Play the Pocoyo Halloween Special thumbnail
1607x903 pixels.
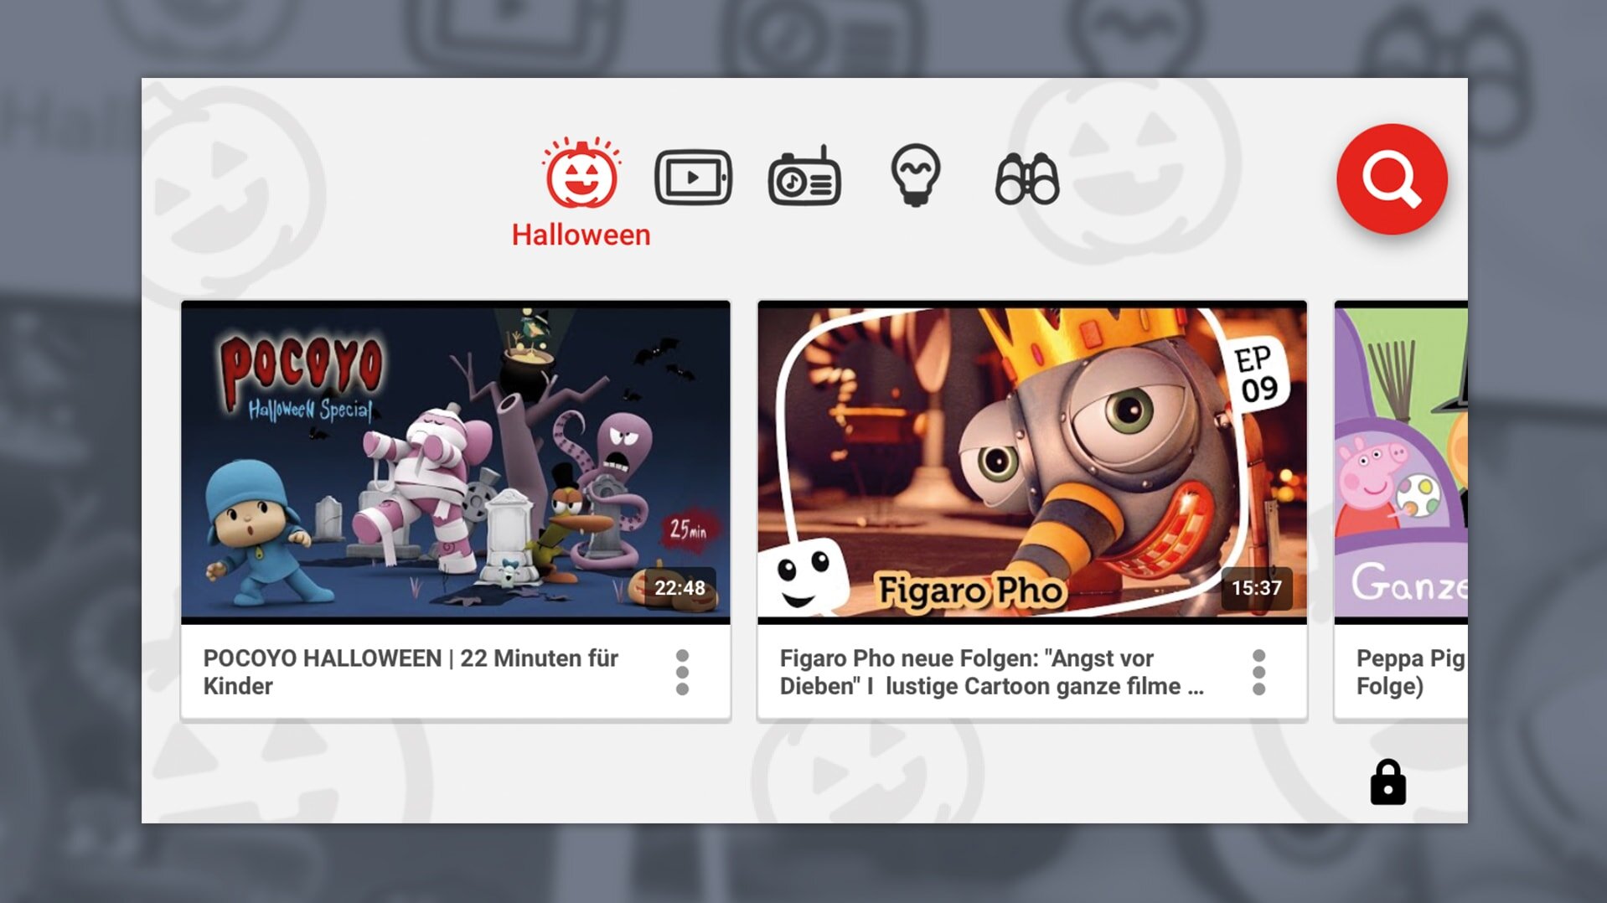(x=456, y=462)
